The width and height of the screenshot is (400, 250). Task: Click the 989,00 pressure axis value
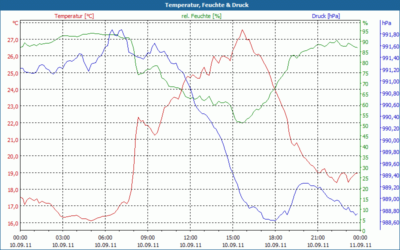tap(391, 199)
